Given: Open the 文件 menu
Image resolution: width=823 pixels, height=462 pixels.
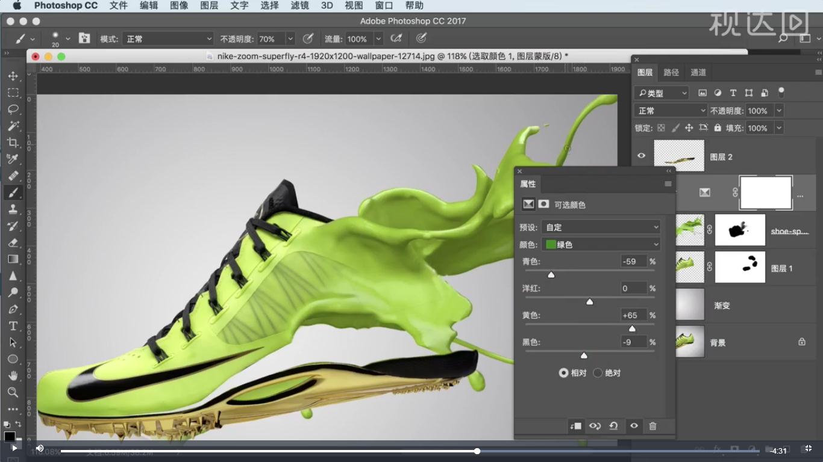Looking at the screenshot, I should point(119,5).
